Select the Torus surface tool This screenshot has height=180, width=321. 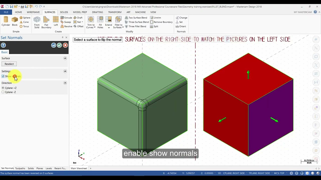tap(24, 26)
